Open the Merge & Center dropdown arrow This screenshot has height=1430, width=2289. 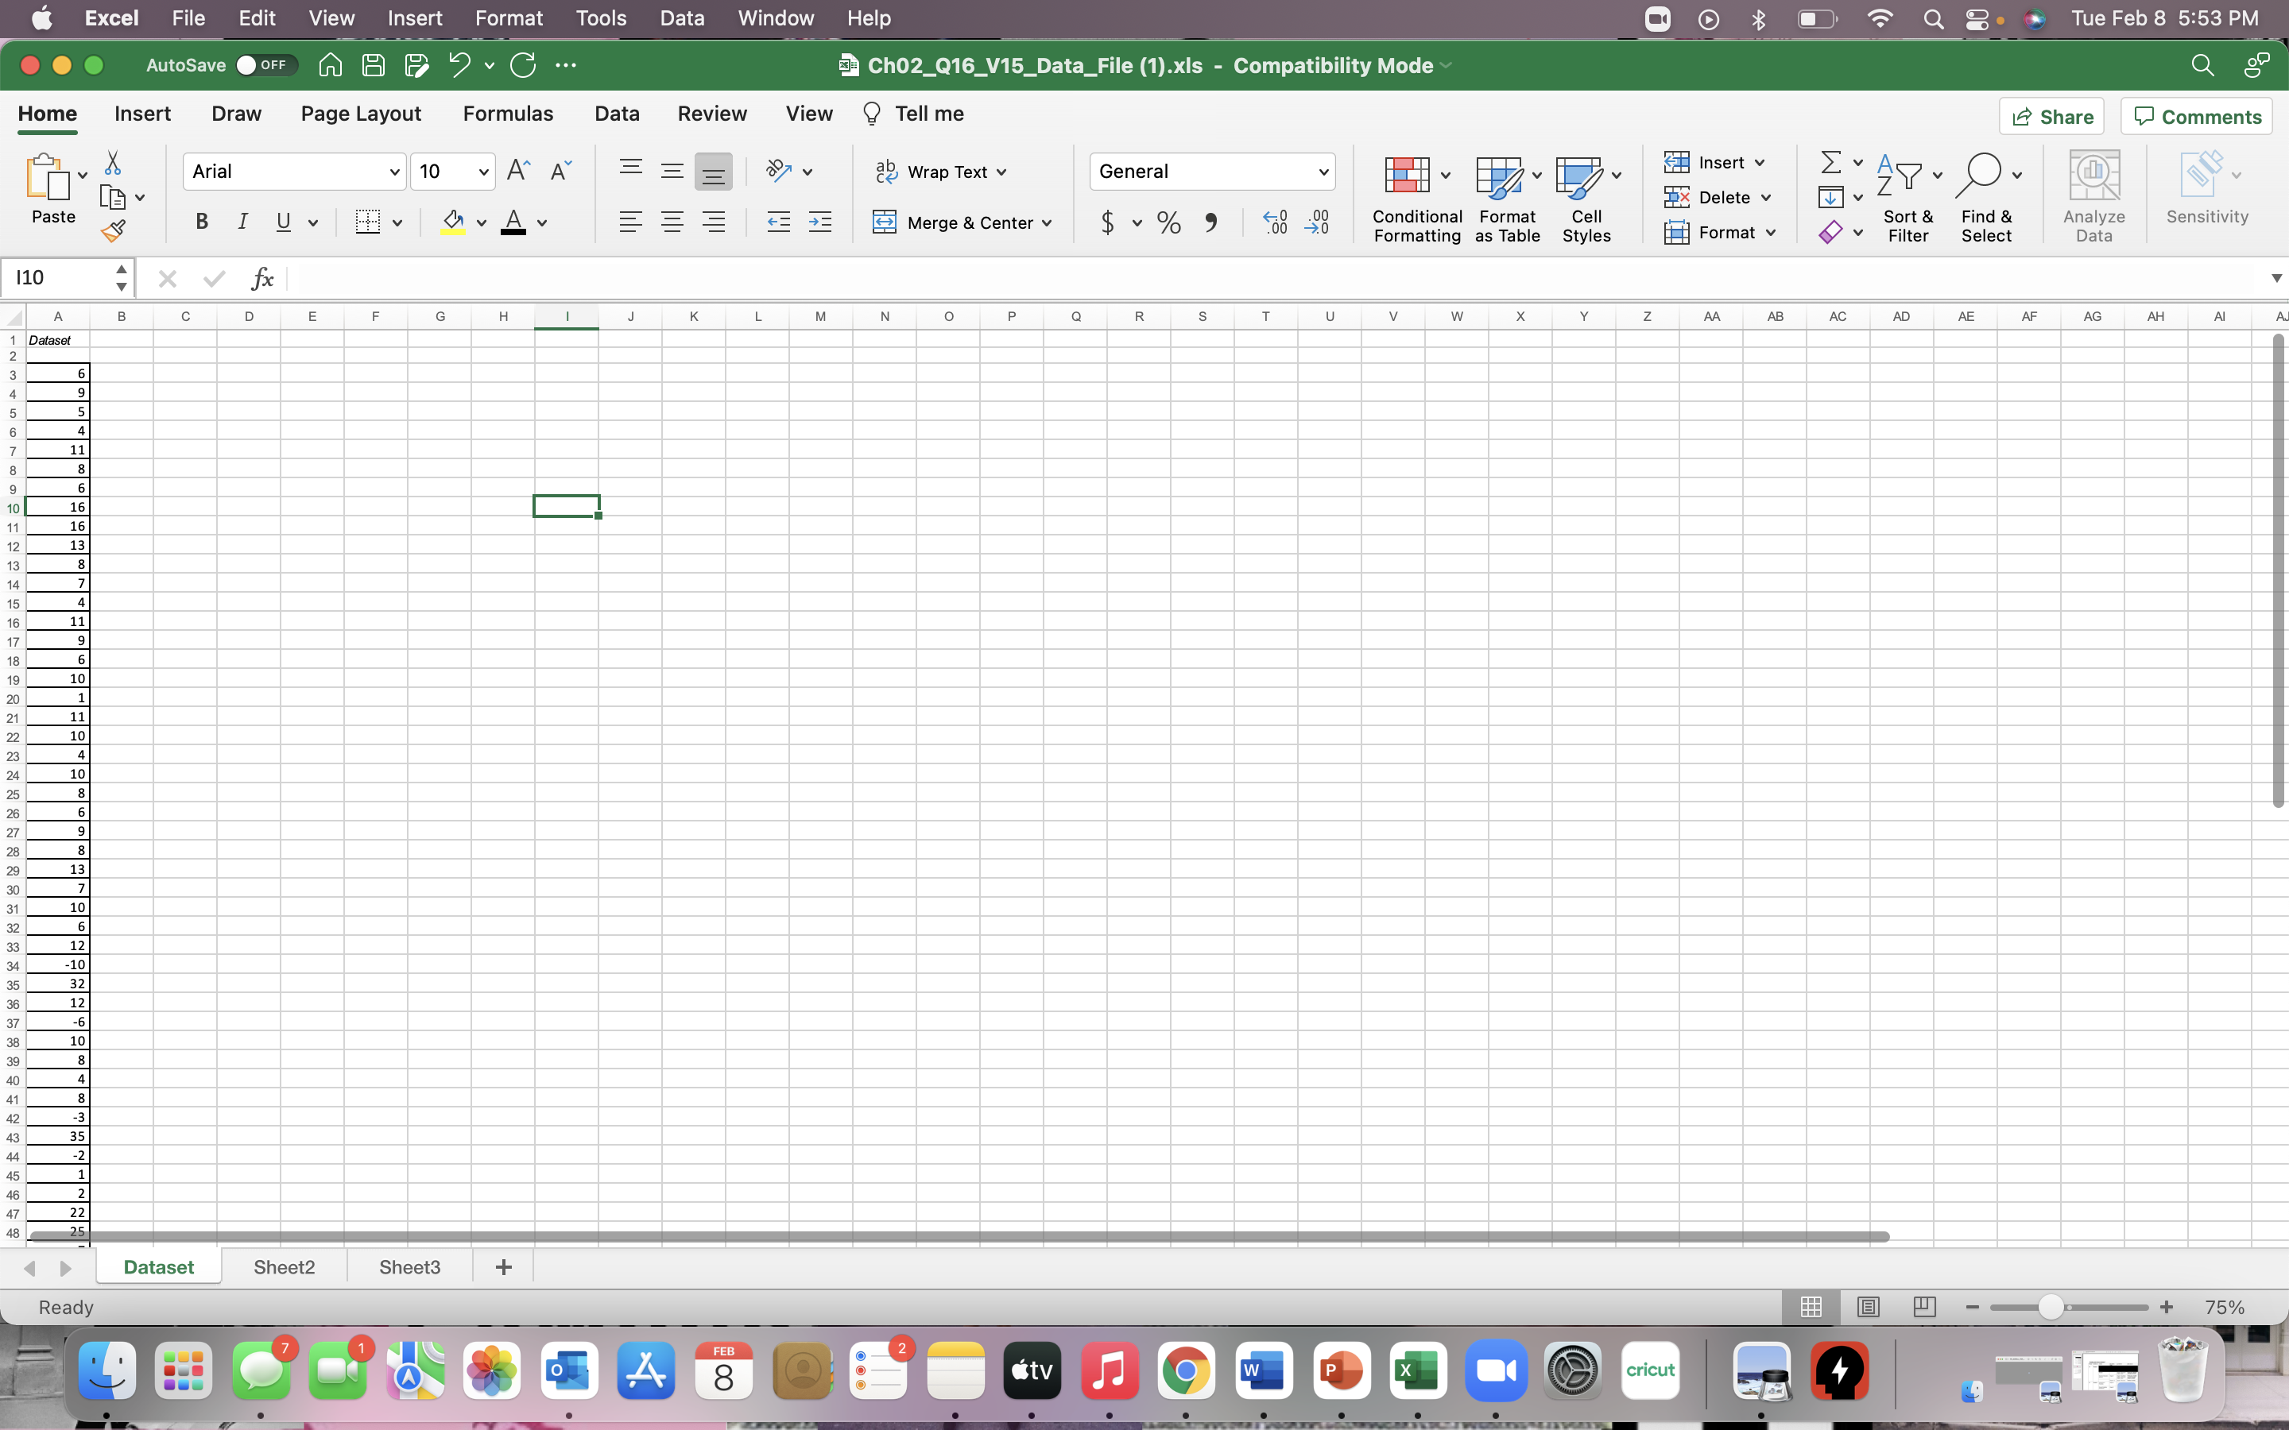[x=1047, y=223]
